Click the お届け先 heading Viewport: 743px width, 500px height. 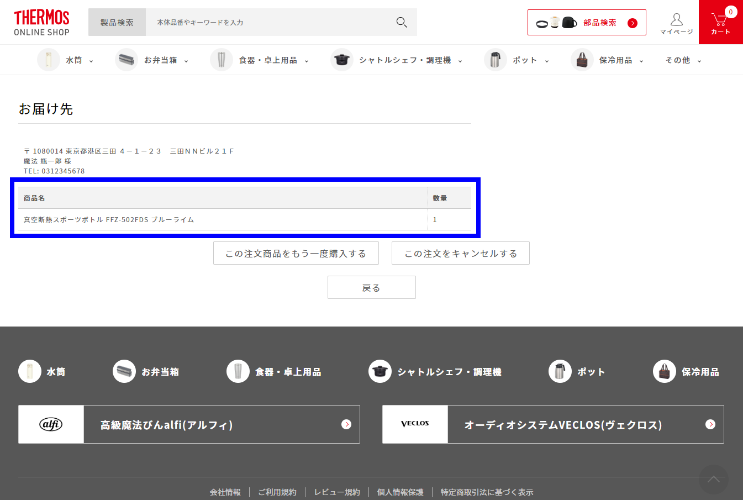click(x=46, y=109)
